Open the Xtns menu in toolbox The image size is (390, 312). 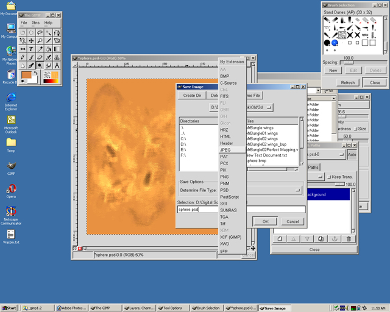tap(35, 23)
